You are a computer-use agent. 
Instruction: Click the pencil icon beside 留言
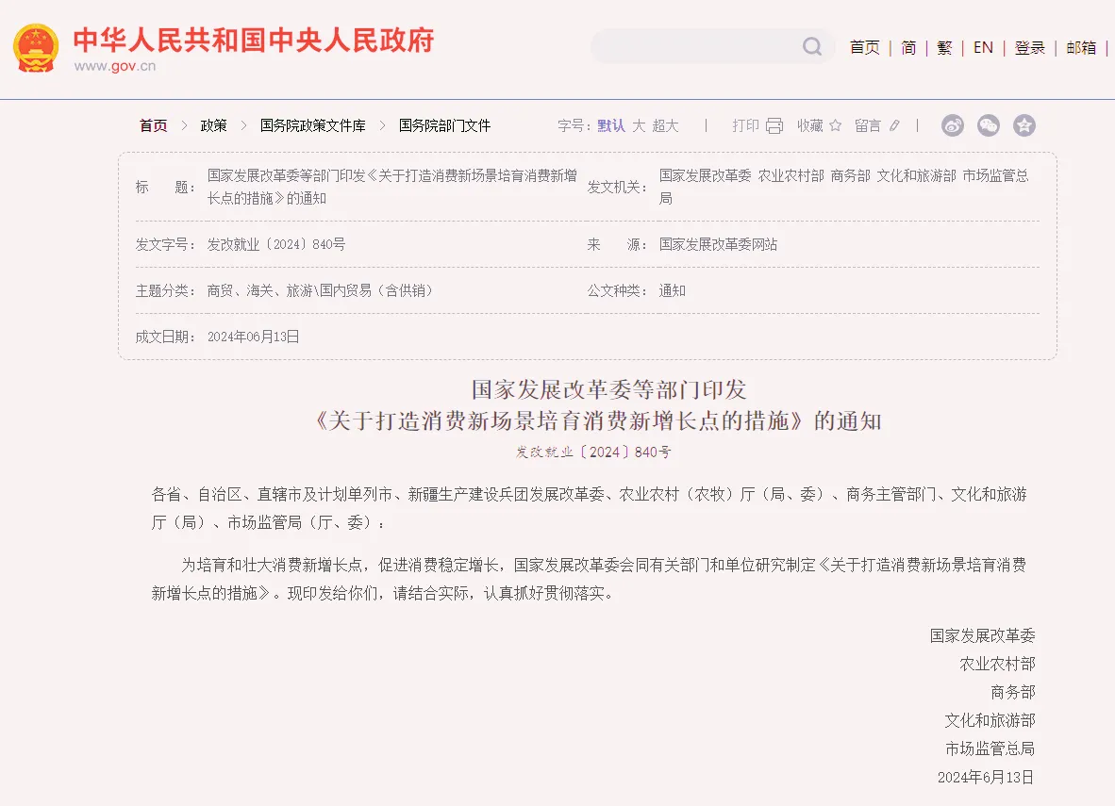pyautogui.click(x=894, y=125)
